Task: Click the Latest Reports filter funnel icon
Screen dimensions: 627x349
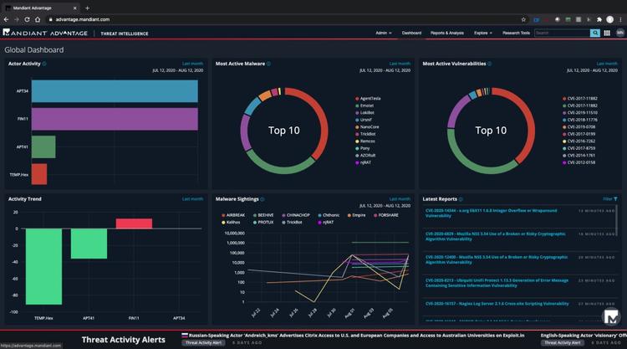Action: point(616,199)
